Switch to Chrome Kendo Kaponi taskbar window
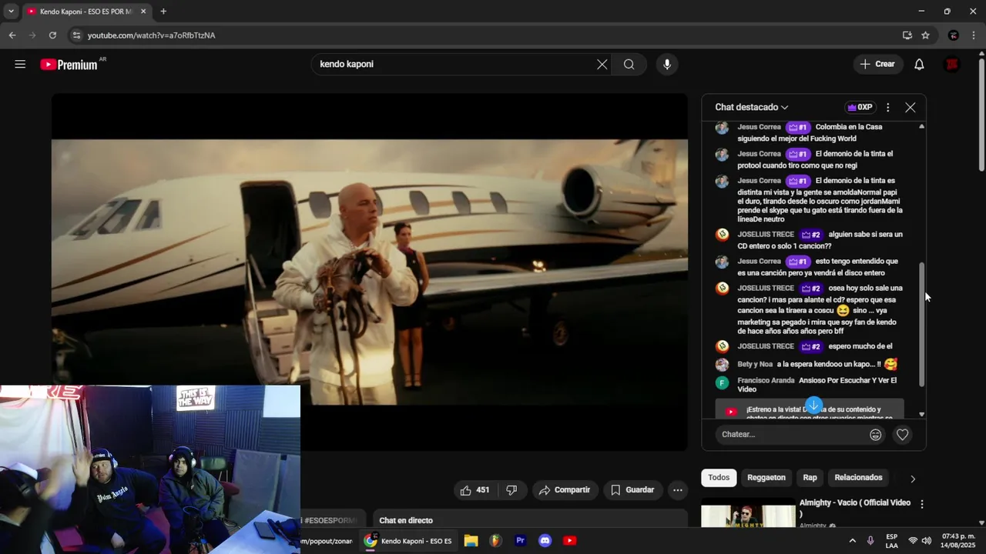The image size is (986, 554). pyautogui.click(x=408, y=541)
